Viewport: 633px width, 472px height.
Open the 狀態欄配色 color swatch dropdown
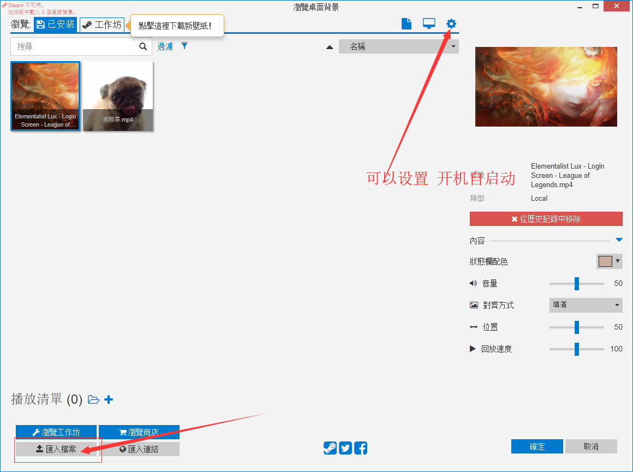coord(609,261)
